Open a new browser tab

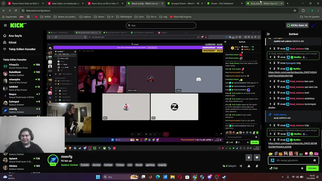[x=288, y=4]
